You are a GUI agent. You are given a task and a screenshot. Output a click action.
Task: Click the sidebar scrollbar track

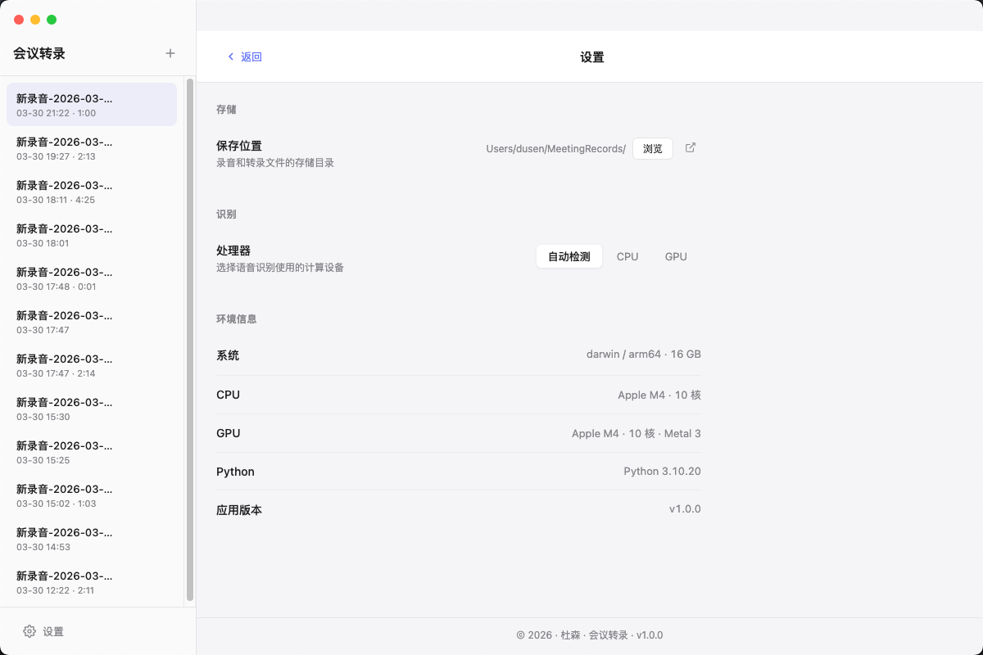click(x=189, y=327)
